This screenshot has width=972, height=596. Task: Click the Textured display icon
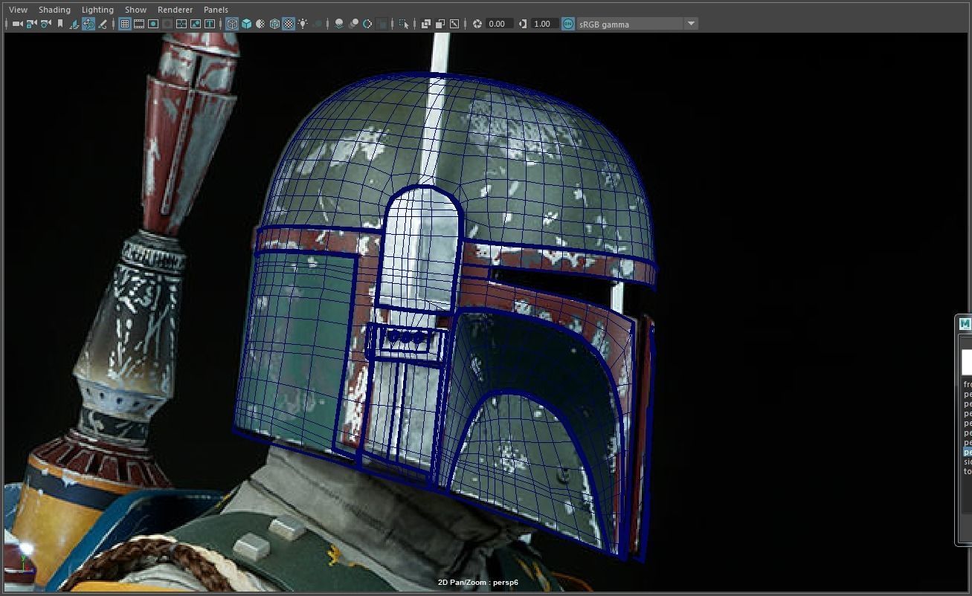click(x=289, y=24)
